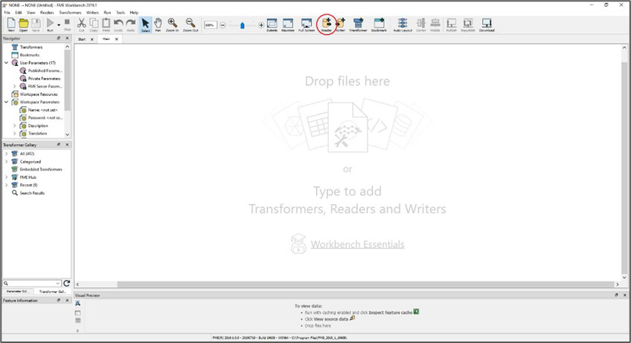Run the workspace with the Run icon
The width and height of the screenshot is (631, 343).
(x=50, y=25)
